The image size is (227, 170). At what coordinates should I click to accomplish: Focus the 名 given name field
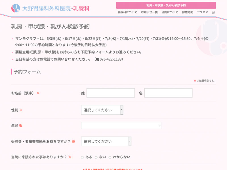pos(168,93)
